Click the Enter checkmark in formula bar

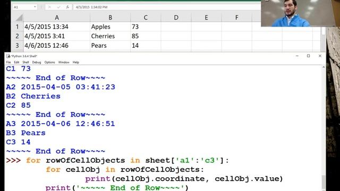58,7
